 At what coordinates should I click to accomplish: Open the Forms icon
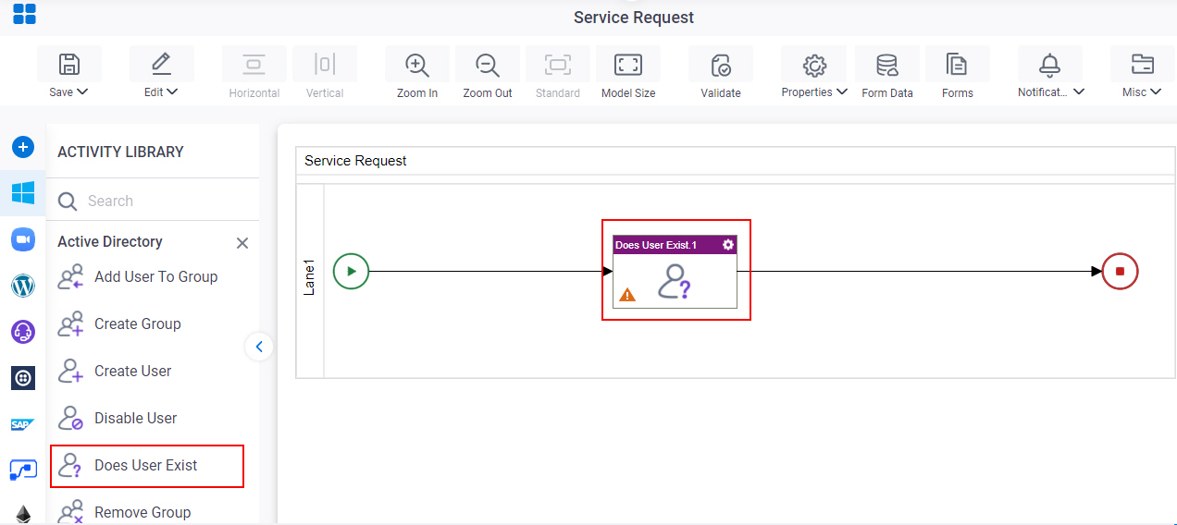pos(957,65)
